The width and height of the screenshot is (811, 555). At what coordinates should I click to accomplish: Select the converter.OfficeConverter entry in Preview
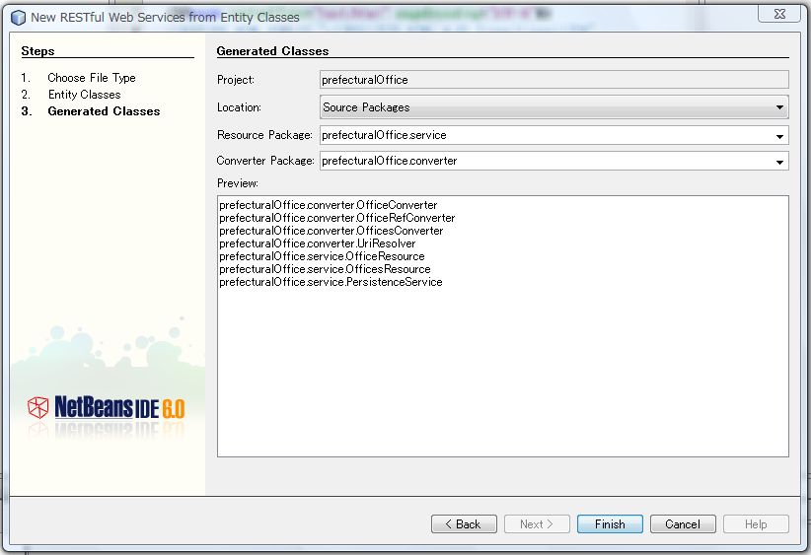[x=329, y=205]
